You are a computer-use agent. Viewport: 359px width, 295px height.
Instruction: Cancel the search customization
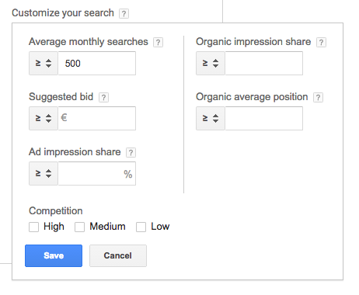(118, 255)
